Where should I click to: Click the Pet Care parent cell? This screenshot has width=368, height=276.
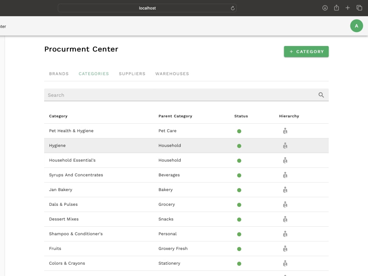[167, 131]
